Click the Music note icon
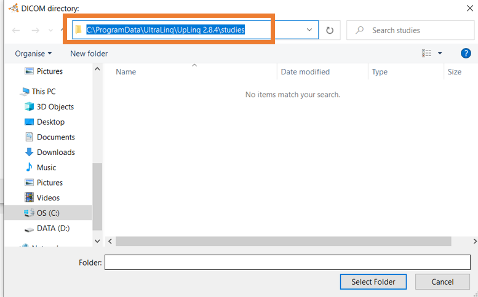 click(29, 167)
